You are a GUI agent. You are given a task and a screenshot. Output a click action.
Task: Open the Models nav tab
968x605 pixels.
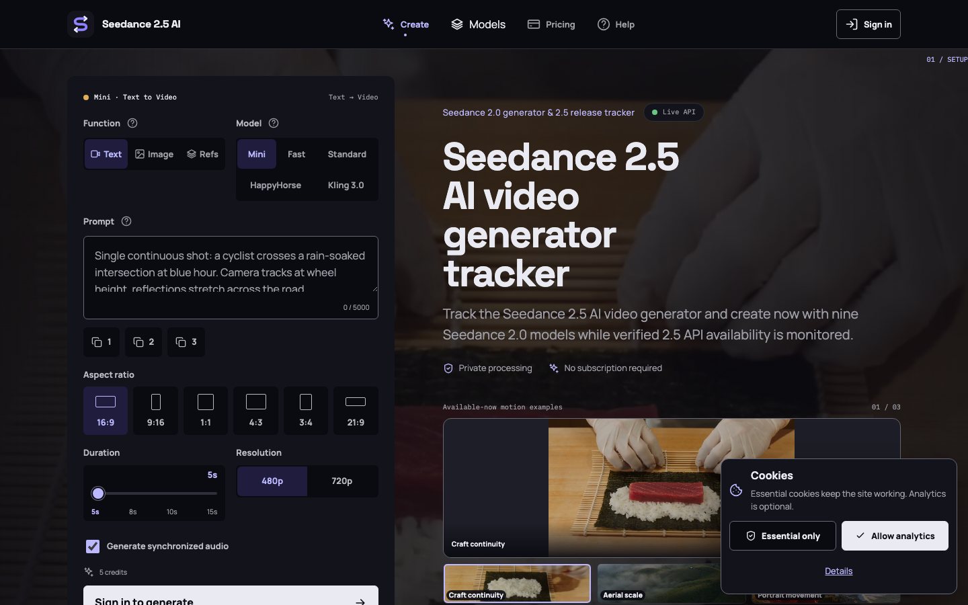[x=478, y=24]
